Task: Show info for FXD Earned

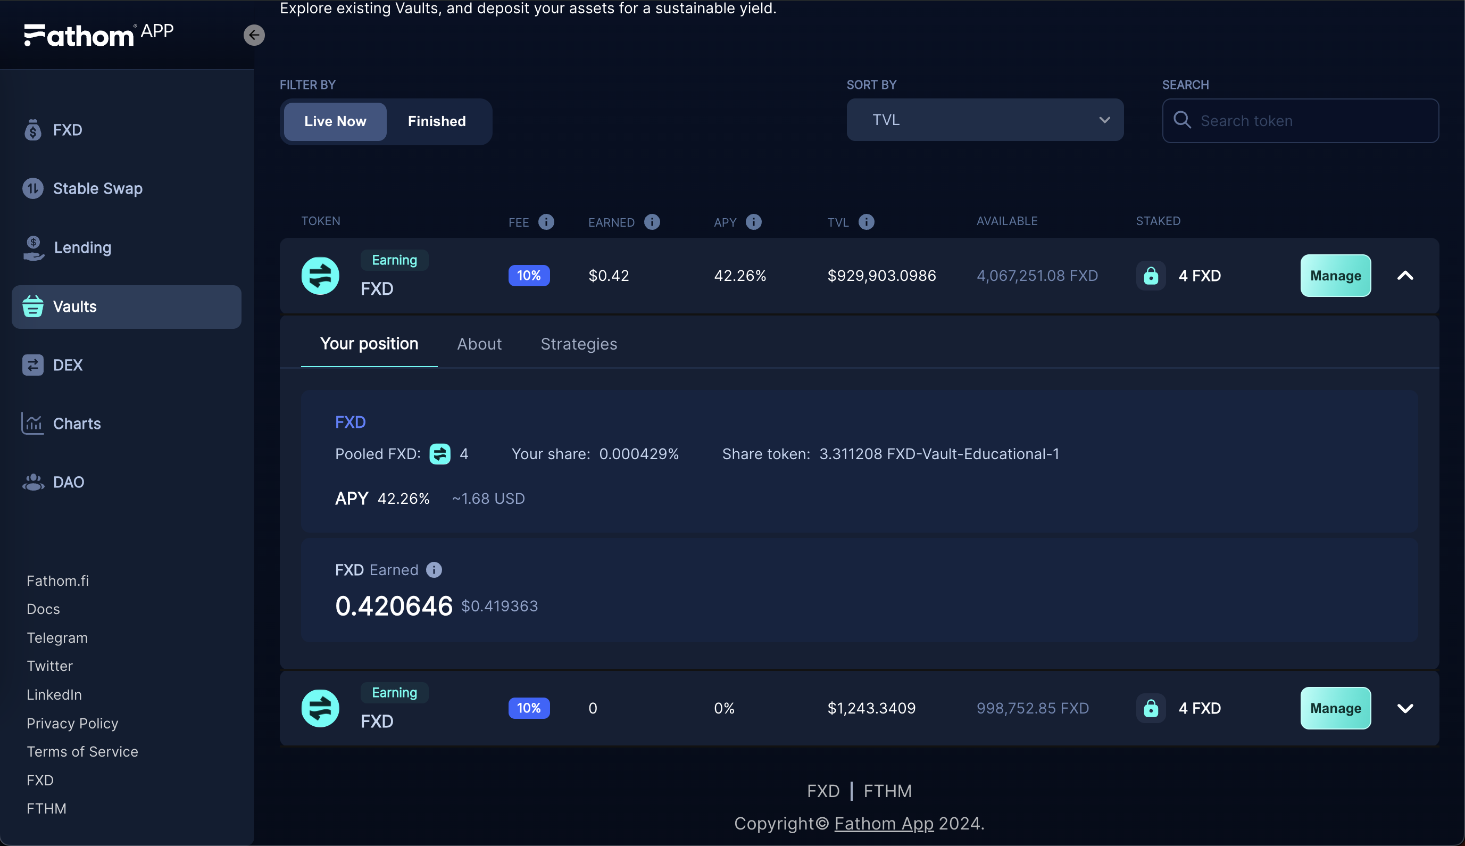Action: 434,570
